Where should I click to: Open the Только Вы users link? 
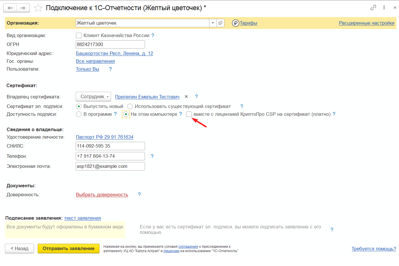tap(88, 69)
